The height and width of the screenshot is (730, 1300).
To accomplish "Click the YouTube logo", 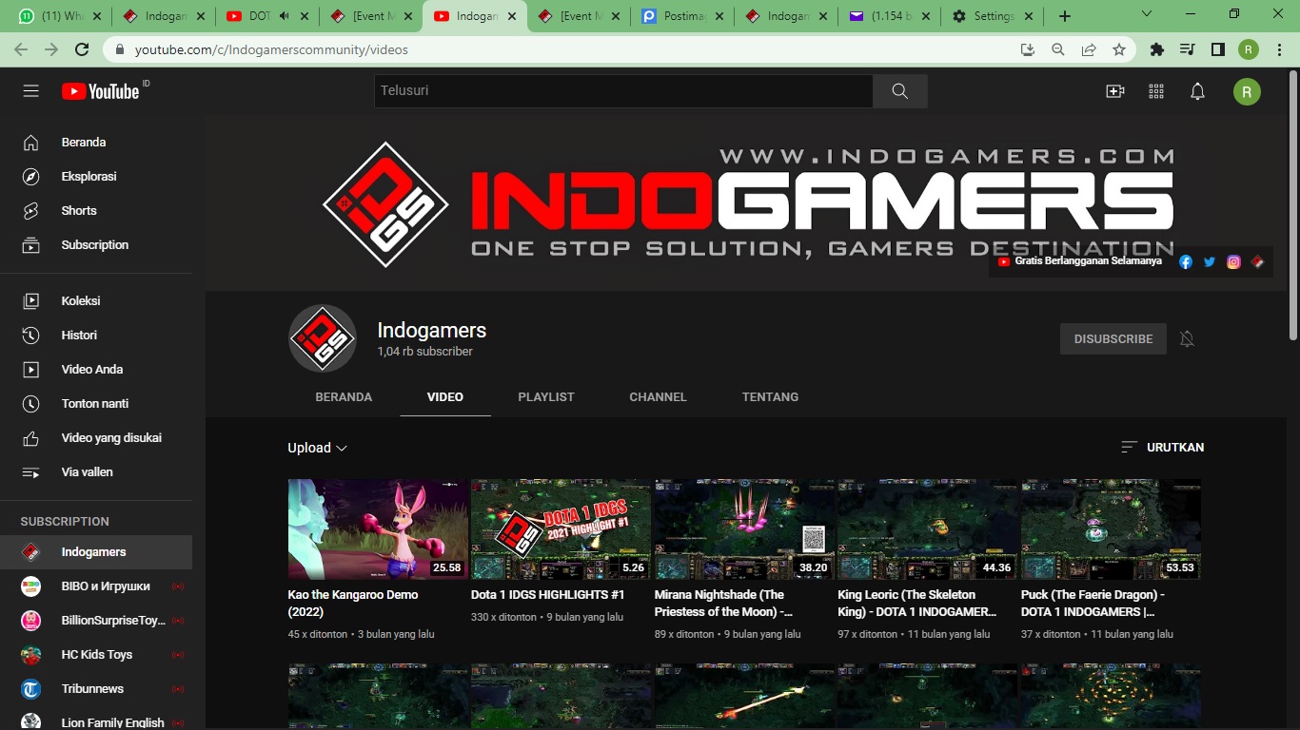I will 101,91.
